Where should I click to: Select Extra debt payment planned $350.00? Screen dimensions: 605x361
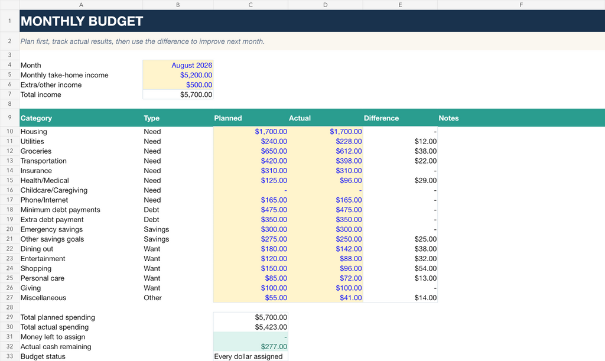(251, 219)
